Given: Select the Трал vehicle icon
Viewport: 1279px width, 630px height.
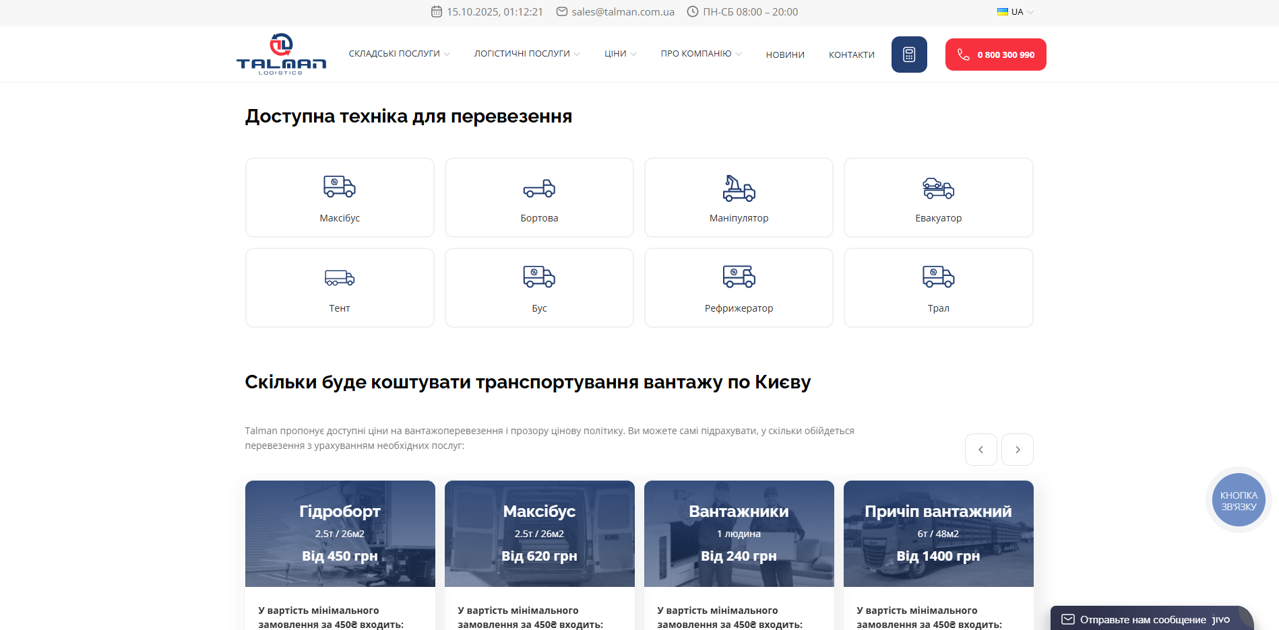Looking at the screenshot, I should point(937,277).
